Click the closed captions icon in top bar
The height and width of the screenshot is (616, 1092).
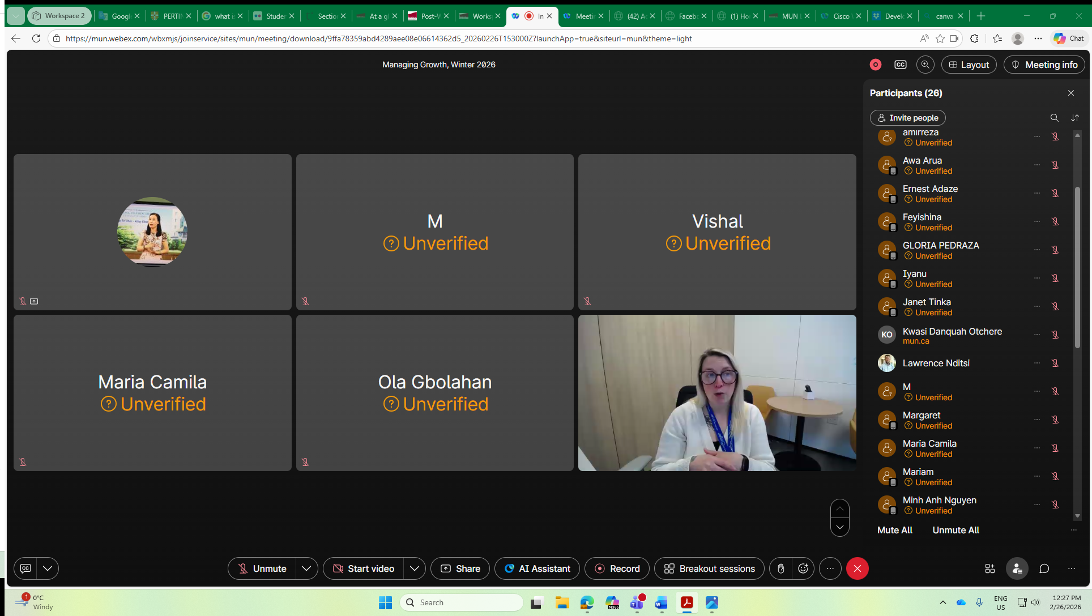pyautogui.click(x=900, y=65)
